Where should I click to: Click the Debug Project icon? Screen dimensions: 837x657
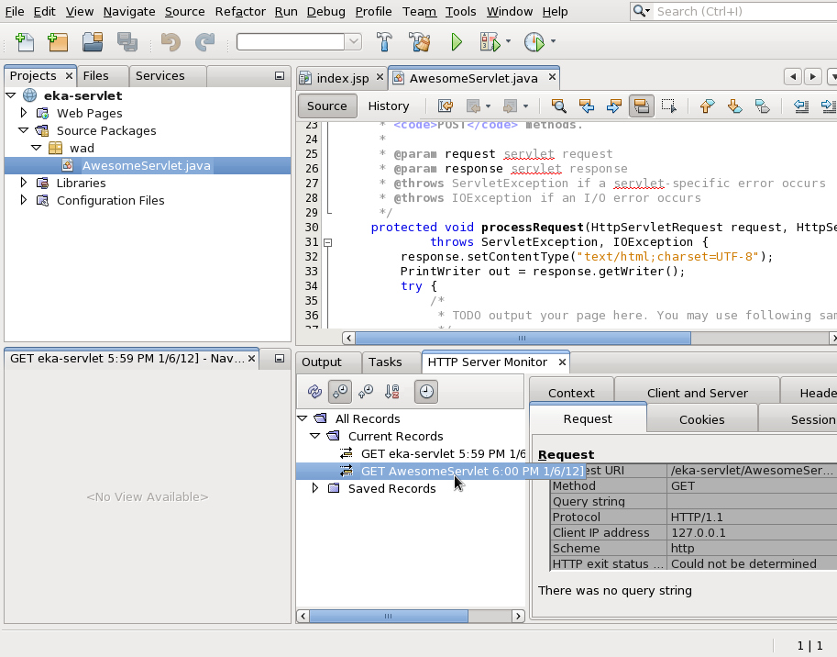click(490, 41)
